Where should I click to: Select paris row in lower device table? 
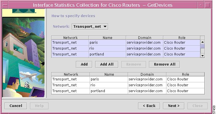point(128,79)
